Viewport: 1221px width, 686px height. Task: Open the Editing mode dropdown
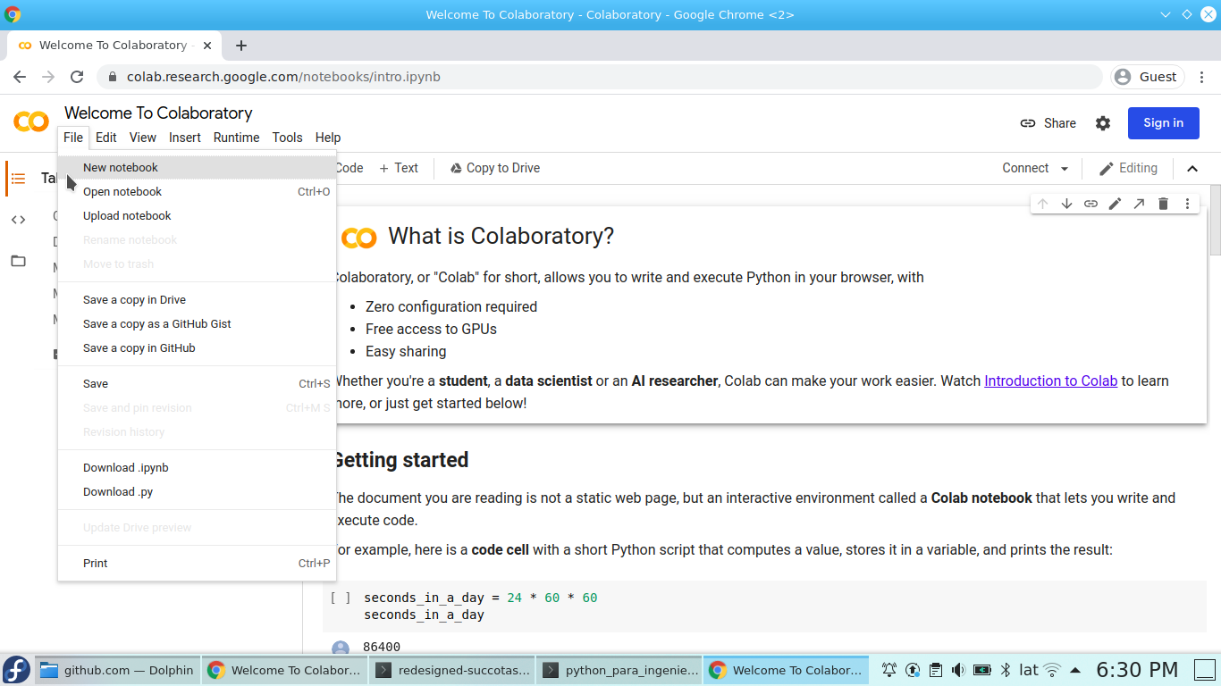click(1128, 168)
